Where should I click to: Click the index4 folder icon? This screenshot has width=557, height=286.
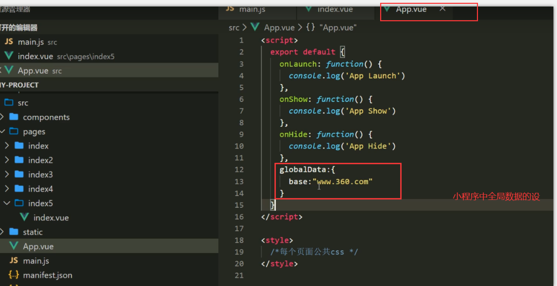[x=19, y=188]
